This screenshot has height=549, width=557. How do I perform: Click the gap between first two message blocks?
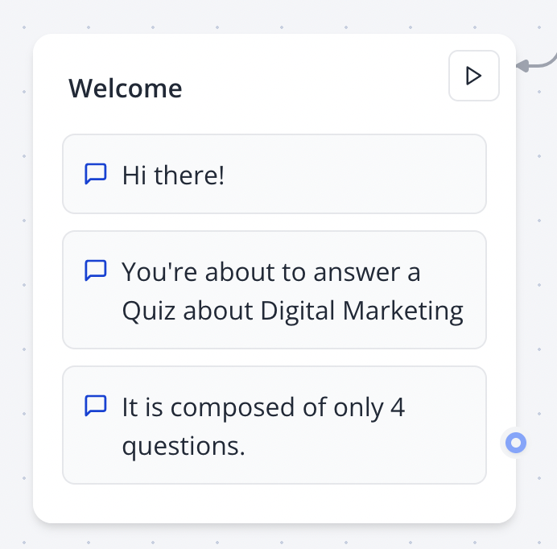point(274,222)
